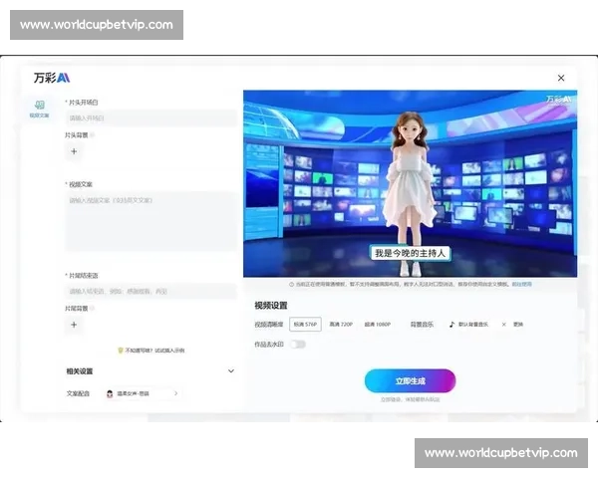The height and width of the screenshot is (478, 598).
Task: Select 高清 720P resolution
Action: 341,325
